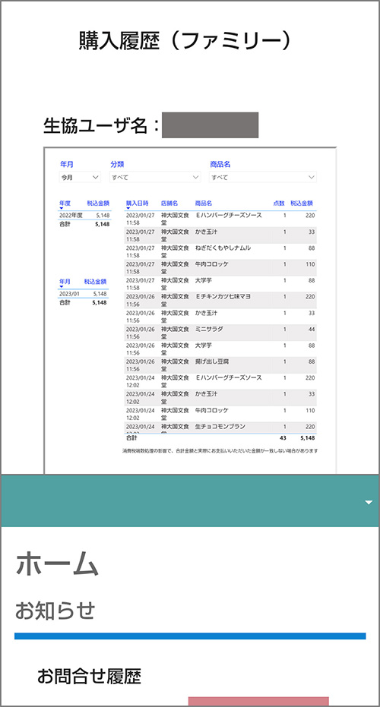Select the 2023/01 monthly summary row
This screenshot has height=707, width=380.
pos(83,294)
